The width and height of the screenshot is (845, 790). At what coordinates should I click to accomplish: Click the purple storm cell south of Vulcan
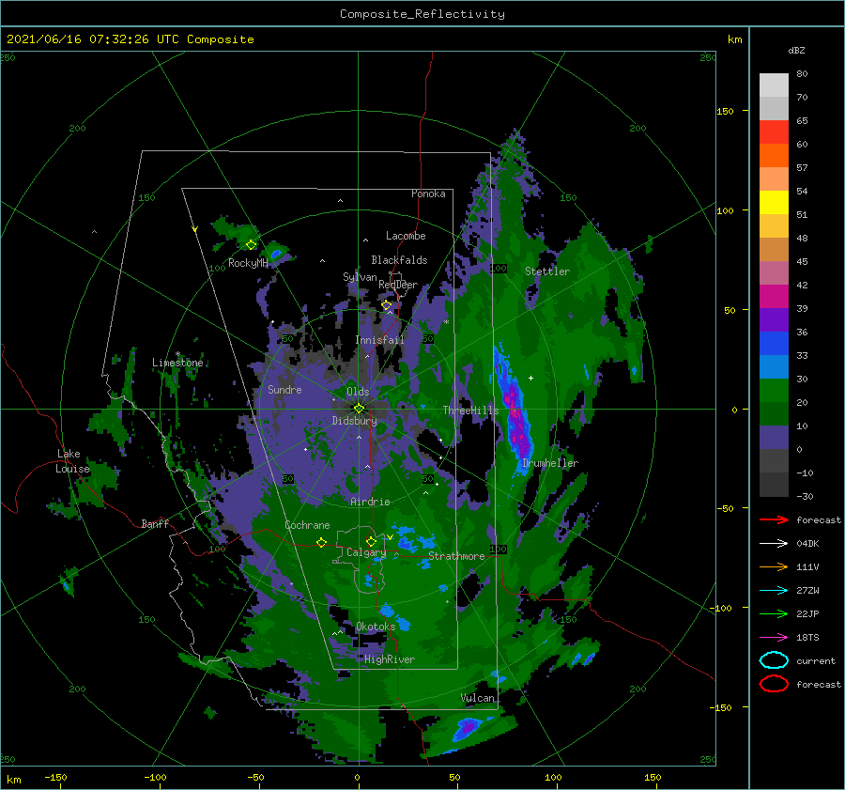(x=467, y=727)
